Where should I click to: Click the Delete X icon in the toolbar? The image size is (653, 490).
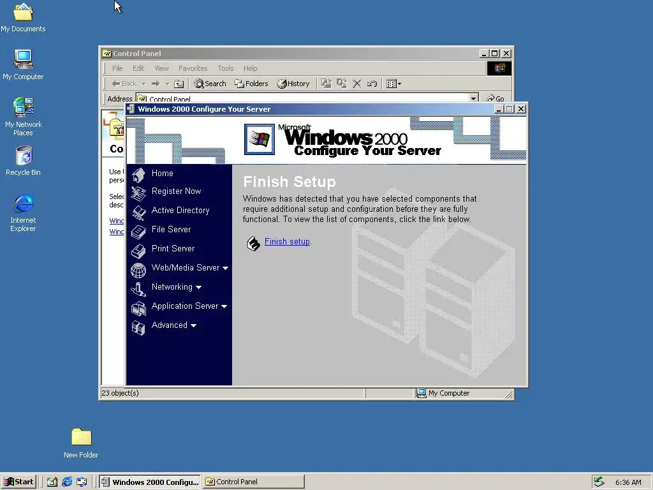356,84
